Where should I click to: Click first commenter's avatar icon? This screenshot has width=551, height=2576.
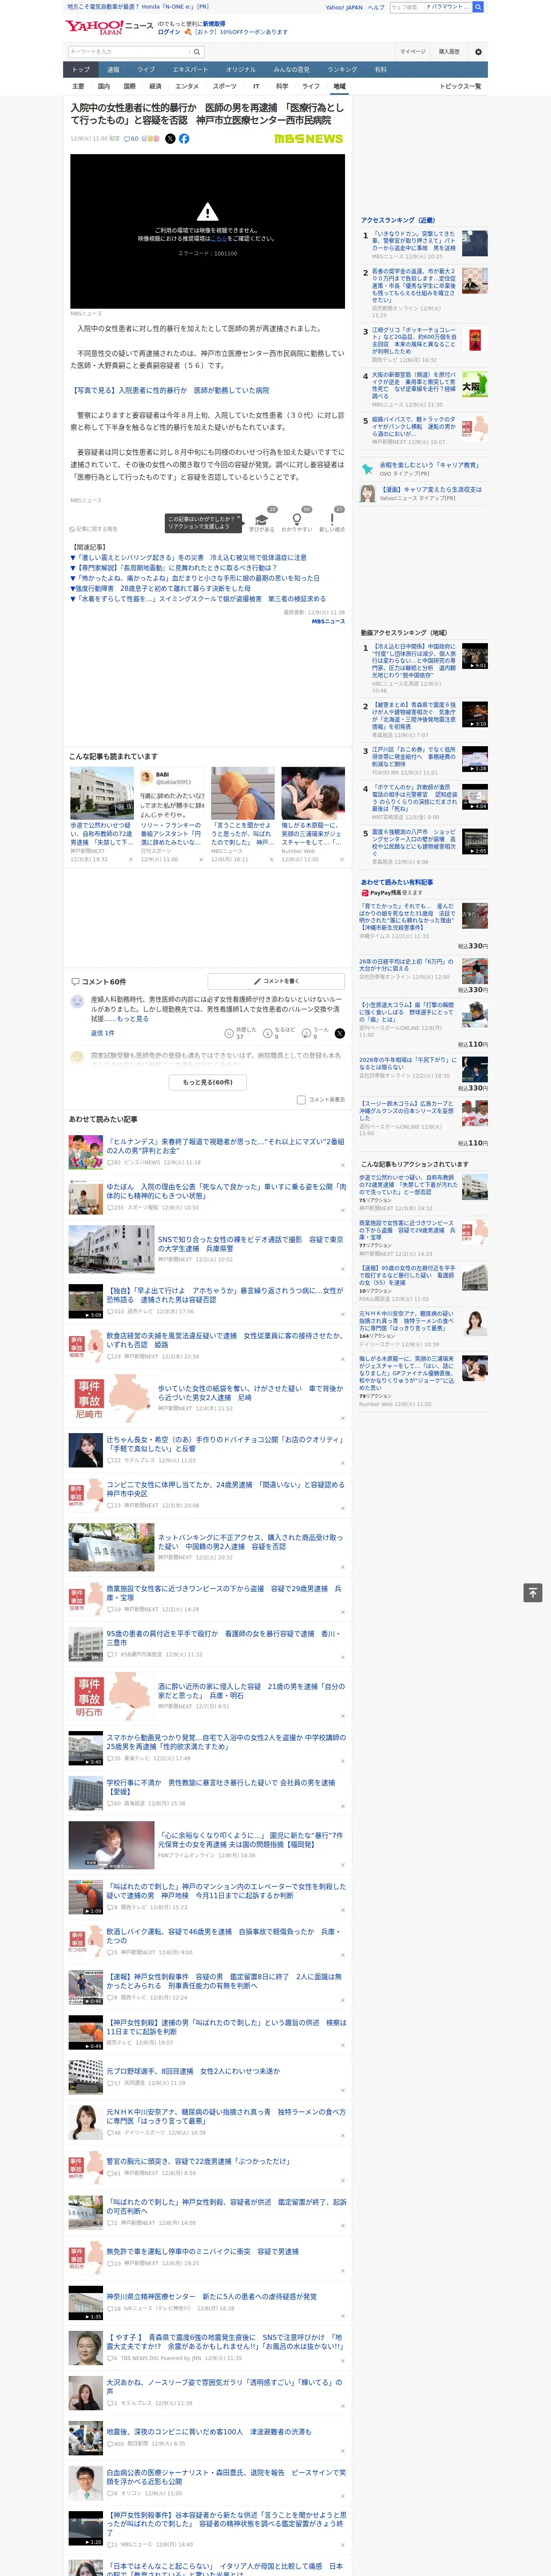click(x=77, y=1001)
